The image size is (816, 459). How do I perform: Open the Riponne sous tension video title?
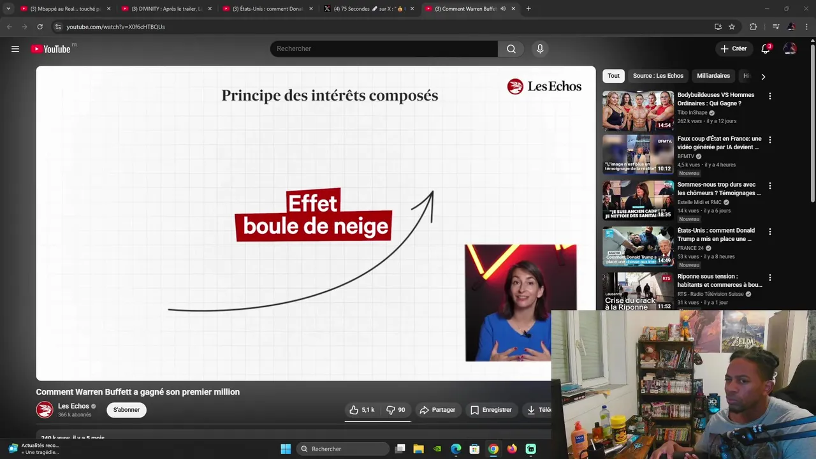click(719, 280)
